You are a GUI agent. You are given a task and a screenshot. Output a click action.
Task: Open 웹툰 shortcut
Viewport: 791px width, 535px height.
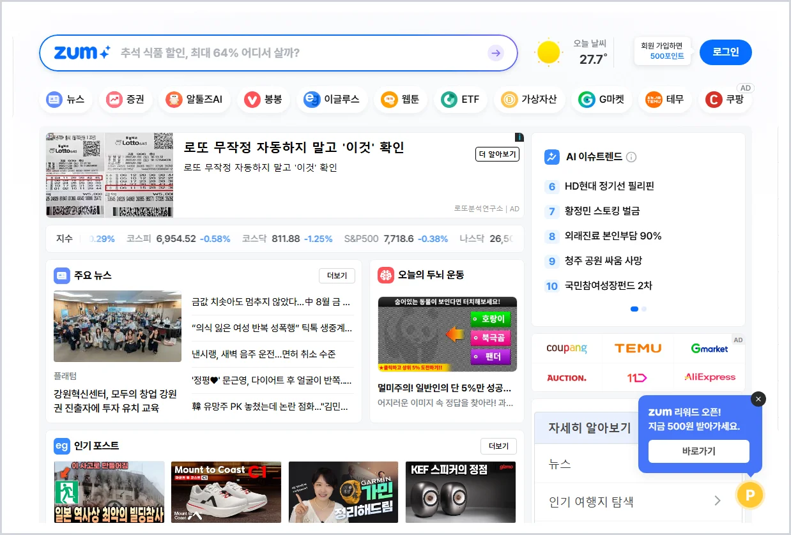click(x=400, y=100)
